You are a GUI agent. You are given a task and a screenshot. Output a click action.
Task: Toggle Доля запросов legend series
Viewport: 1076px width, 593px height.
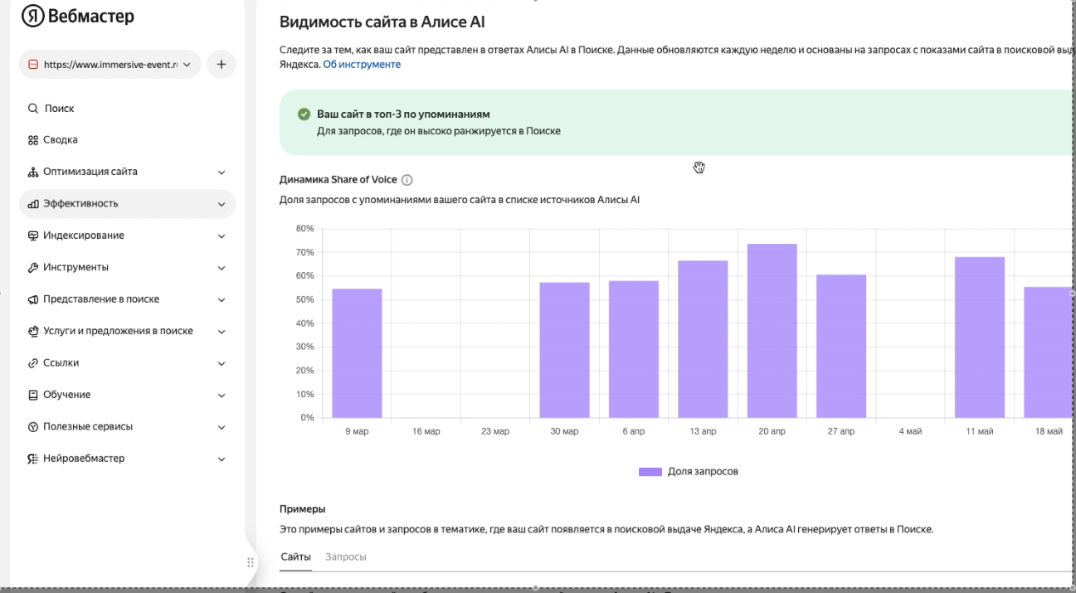pos(689,472)
